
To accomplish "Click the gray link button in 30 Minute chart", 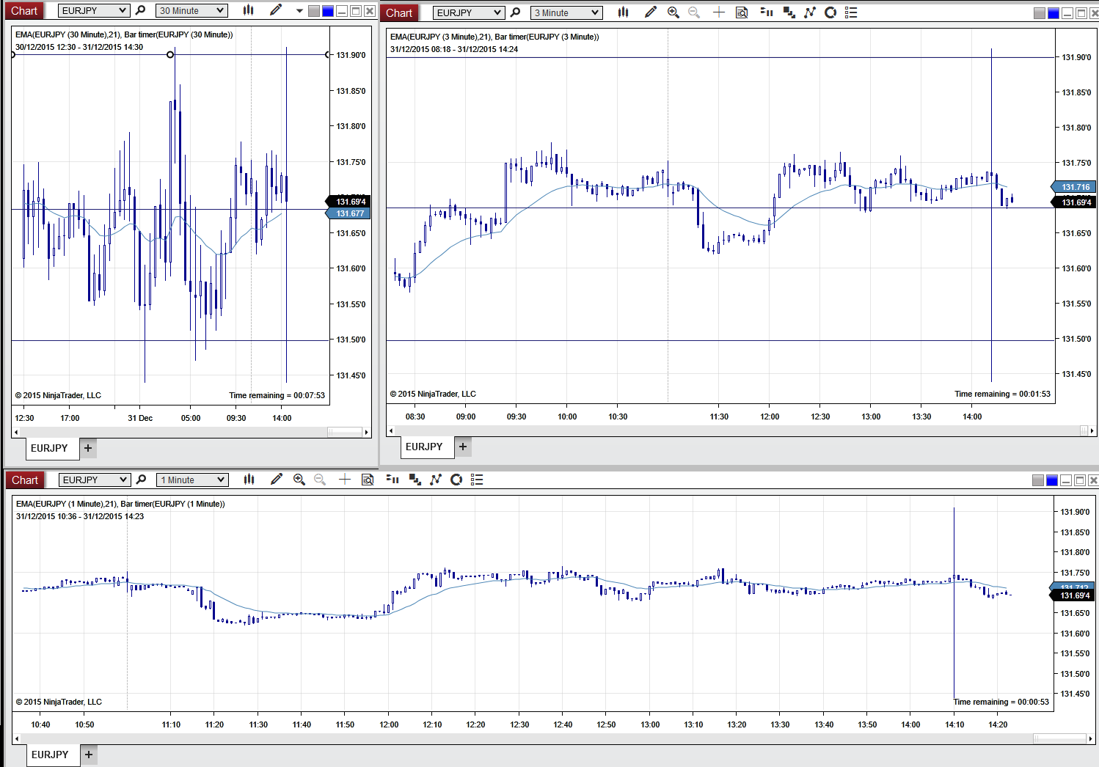I will (314, 11).
